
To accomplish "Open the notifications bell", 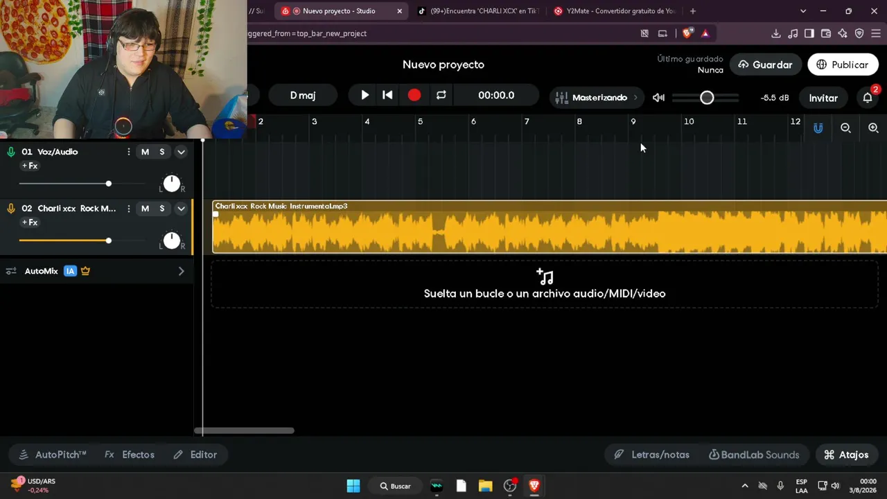I will (x=868, y=98).
